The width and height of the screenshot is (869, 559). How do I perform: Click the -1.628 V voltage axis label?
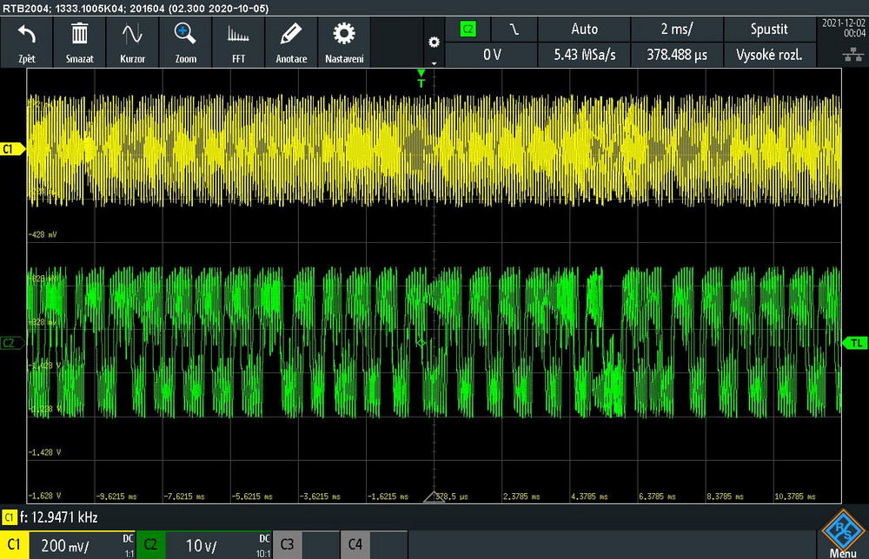44,496
